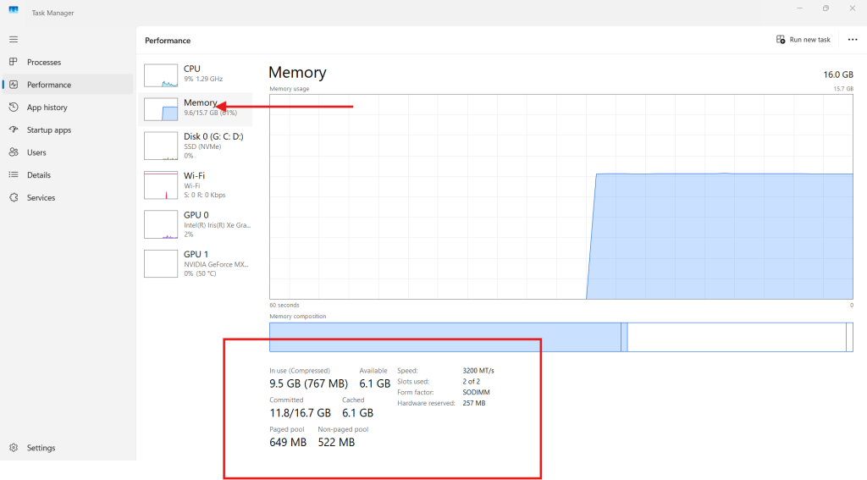Select the Wi-Fi mini graph thumbnail
Screen dimensions: 867x480
pyautogui.click(x=161, y=185)
